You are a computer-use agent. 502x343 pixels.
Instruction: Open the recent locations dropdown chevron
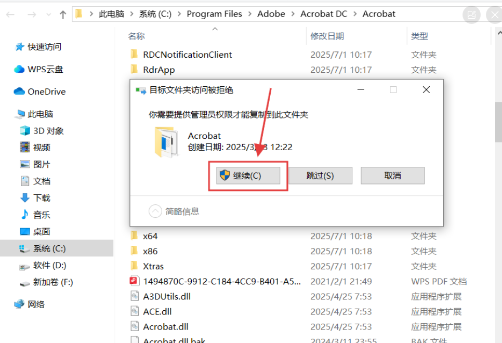coord(49,15)
